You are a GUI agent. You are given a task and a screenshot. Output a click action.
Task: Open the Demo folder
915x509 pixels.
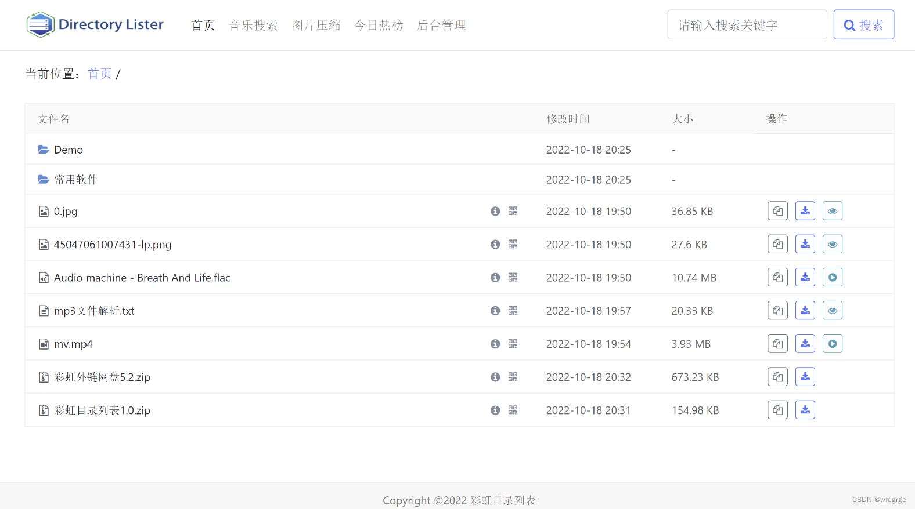coord(69,150)
